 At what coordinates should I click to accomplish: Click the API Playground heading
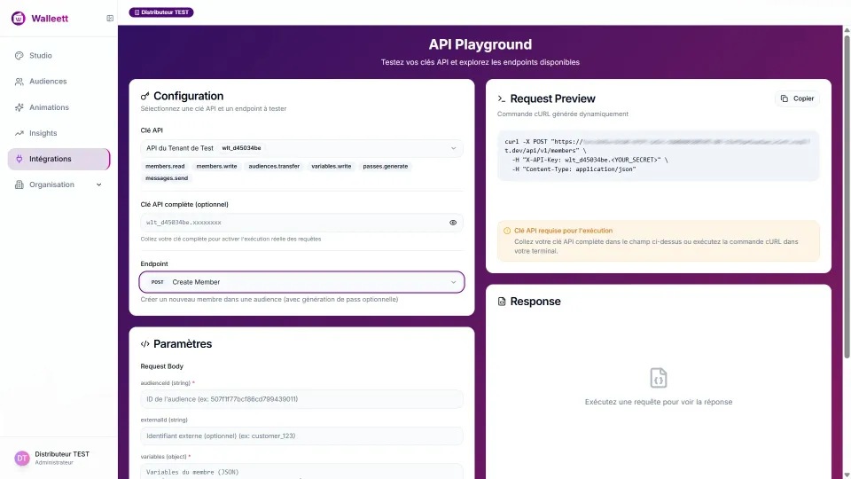coord(480,44)
